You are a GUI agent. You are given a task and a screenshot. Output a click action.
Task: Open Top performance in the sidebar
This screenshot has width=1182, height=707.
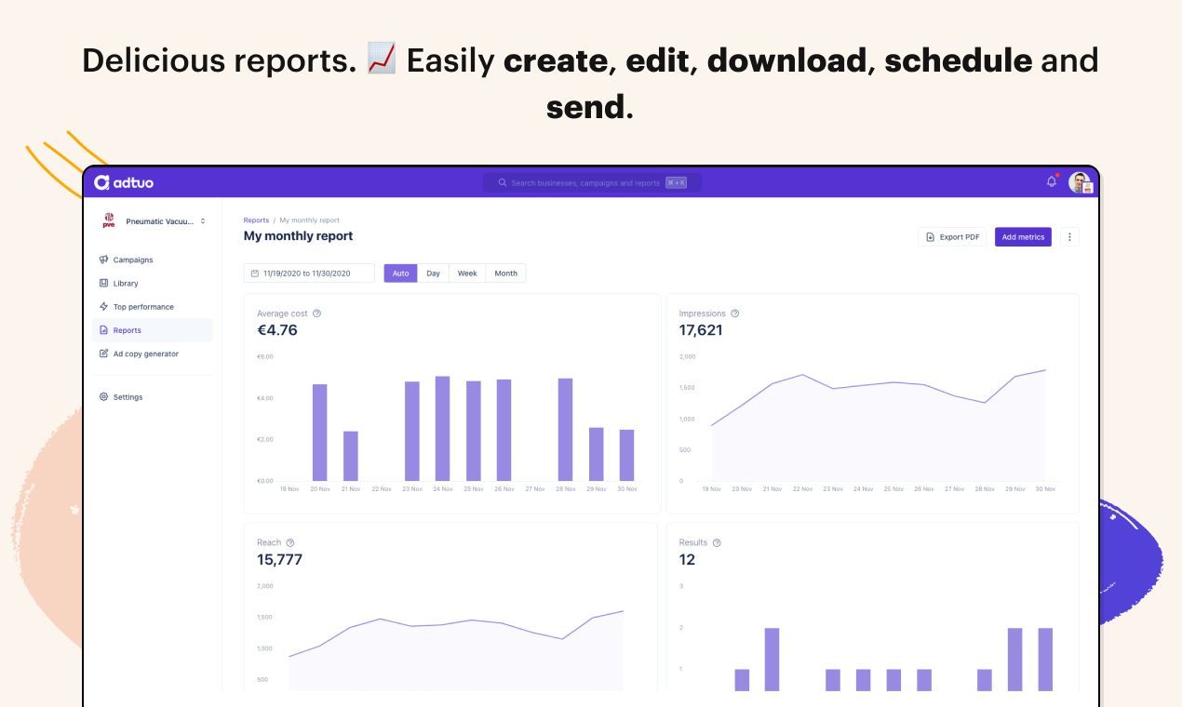pos(153,306)
